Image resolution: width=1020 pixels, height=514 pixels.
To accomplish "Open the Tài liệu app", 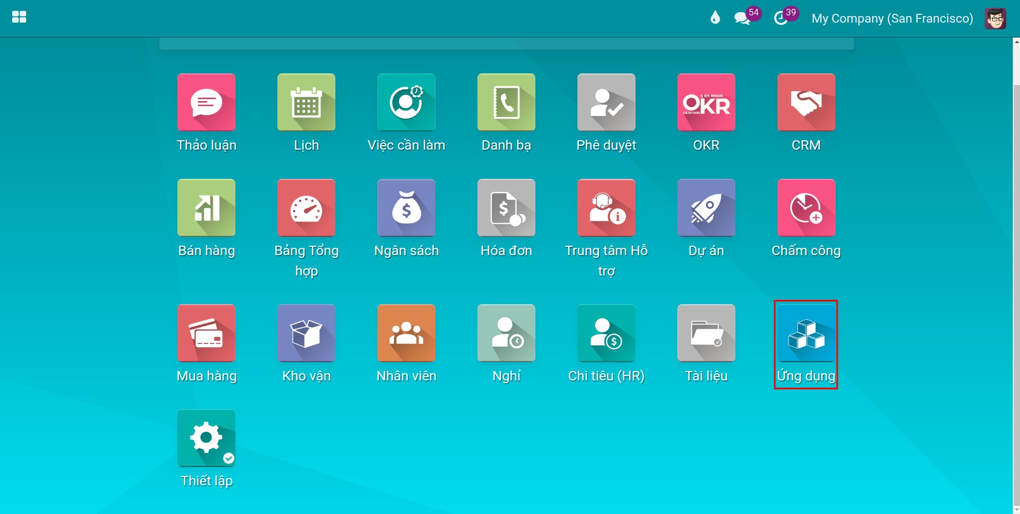I will (x=706, y=333).
